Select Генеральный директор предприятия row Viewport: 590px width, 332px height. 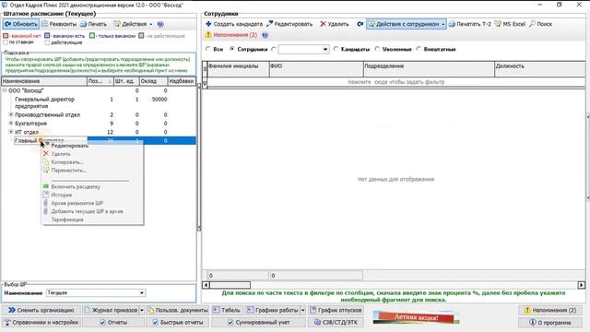pyautogui.click(x=99, y=102)
